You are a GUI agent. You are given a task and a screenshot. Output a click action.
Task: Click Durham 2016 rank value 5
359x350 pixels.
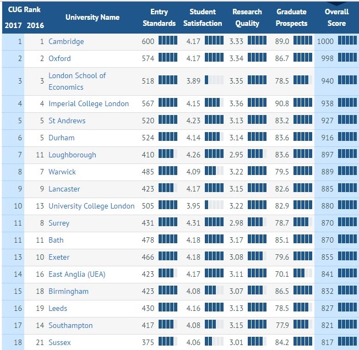pyautogui.click(x=42, y=138)
